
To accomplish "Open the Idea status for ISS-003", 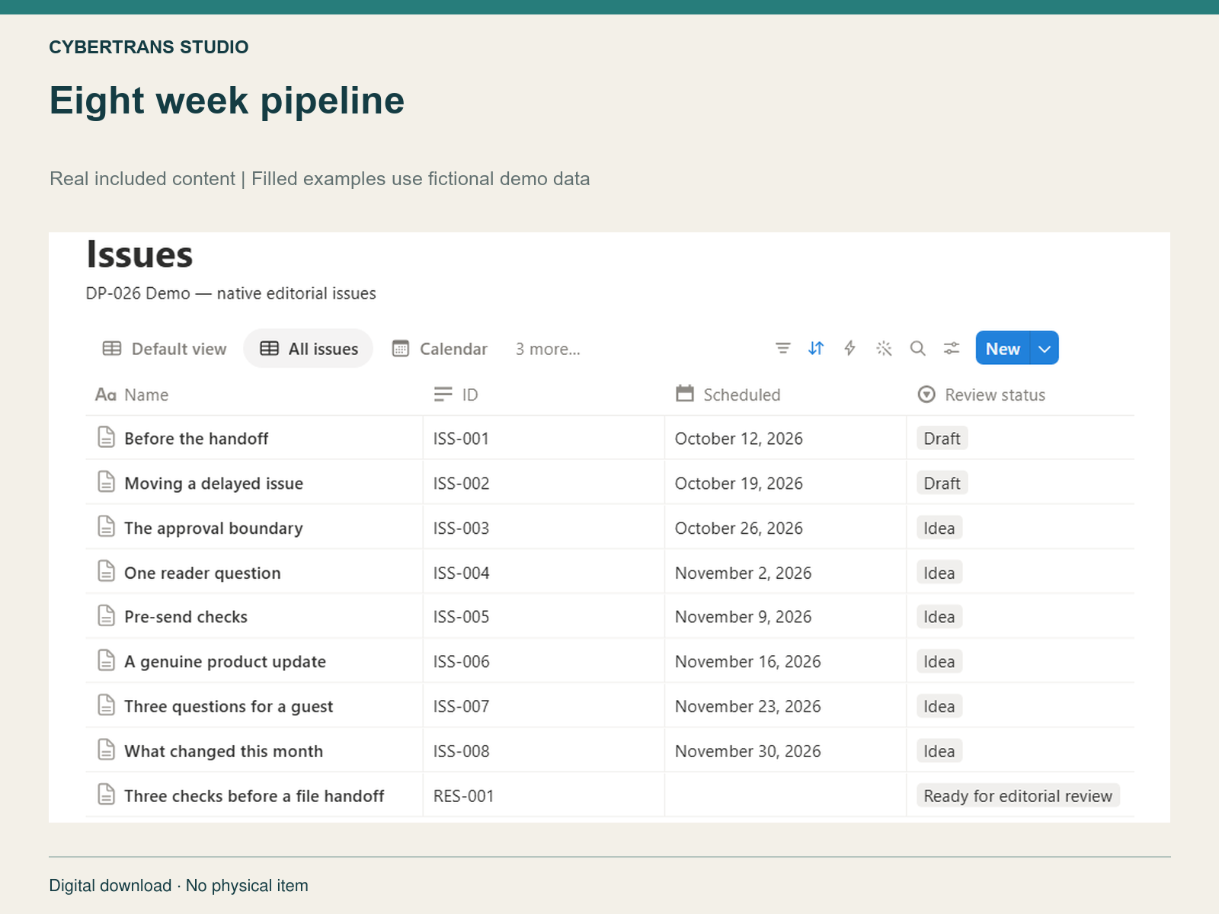I will pyautogui.click(x=939, y=528).
